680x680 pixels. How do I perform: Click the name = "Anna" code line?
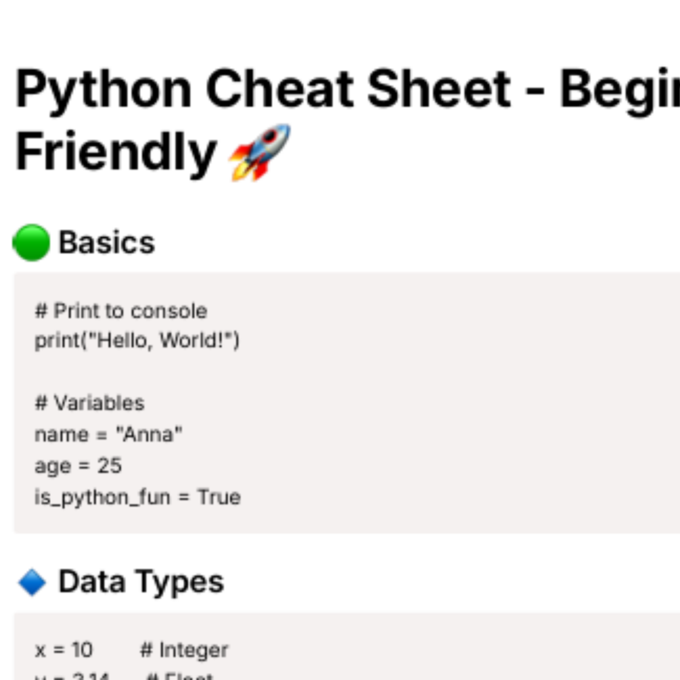click(108, 434)
